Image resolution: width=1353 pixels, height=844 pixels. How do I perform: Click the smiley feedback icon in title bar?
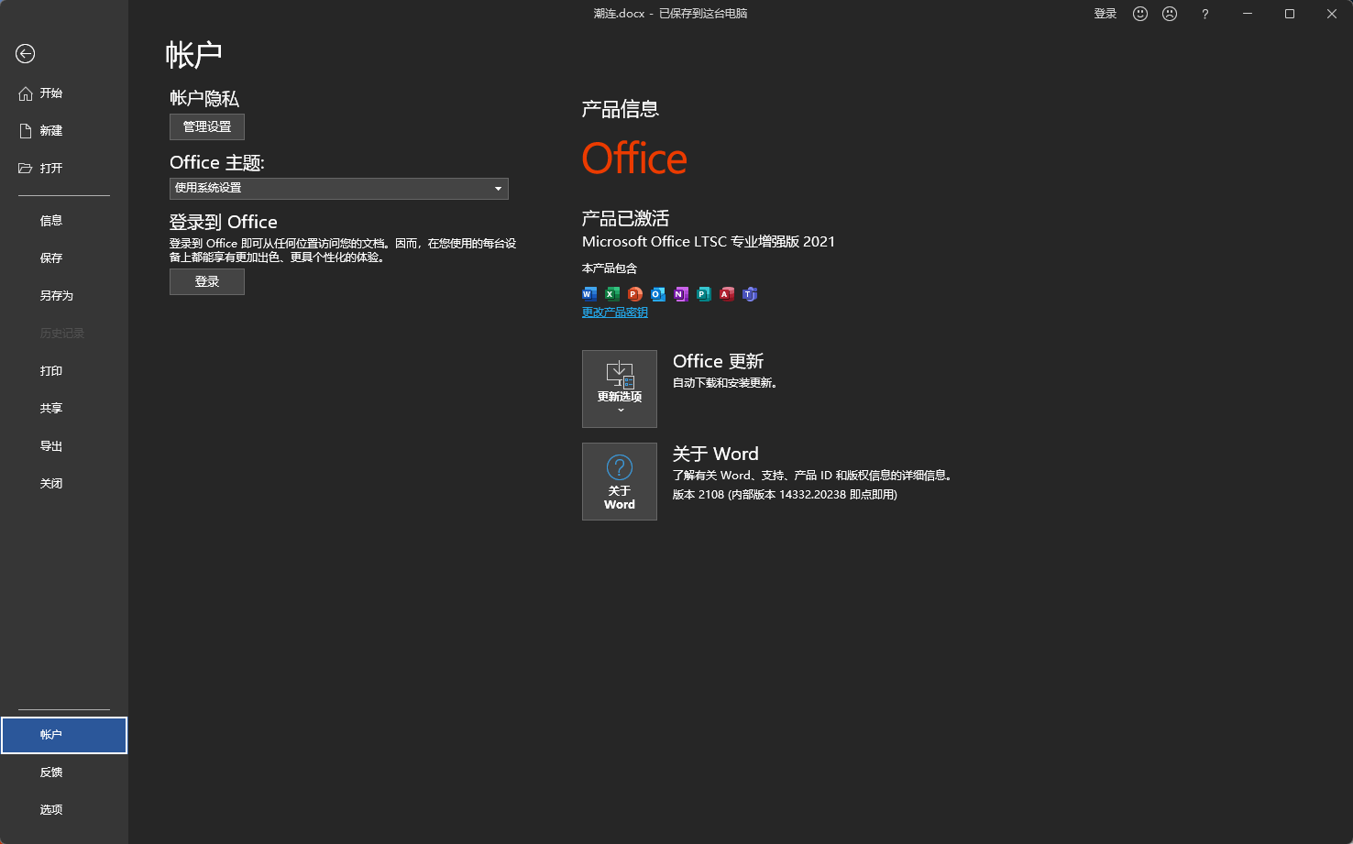(1139, 14)
